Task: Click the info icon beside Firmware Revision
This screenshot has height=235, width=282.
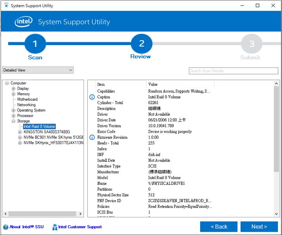Action: [x=92, y=137]
